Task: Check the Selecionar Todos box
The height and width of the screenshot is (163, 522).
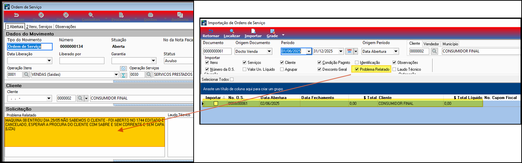Action: coord(232,79)
